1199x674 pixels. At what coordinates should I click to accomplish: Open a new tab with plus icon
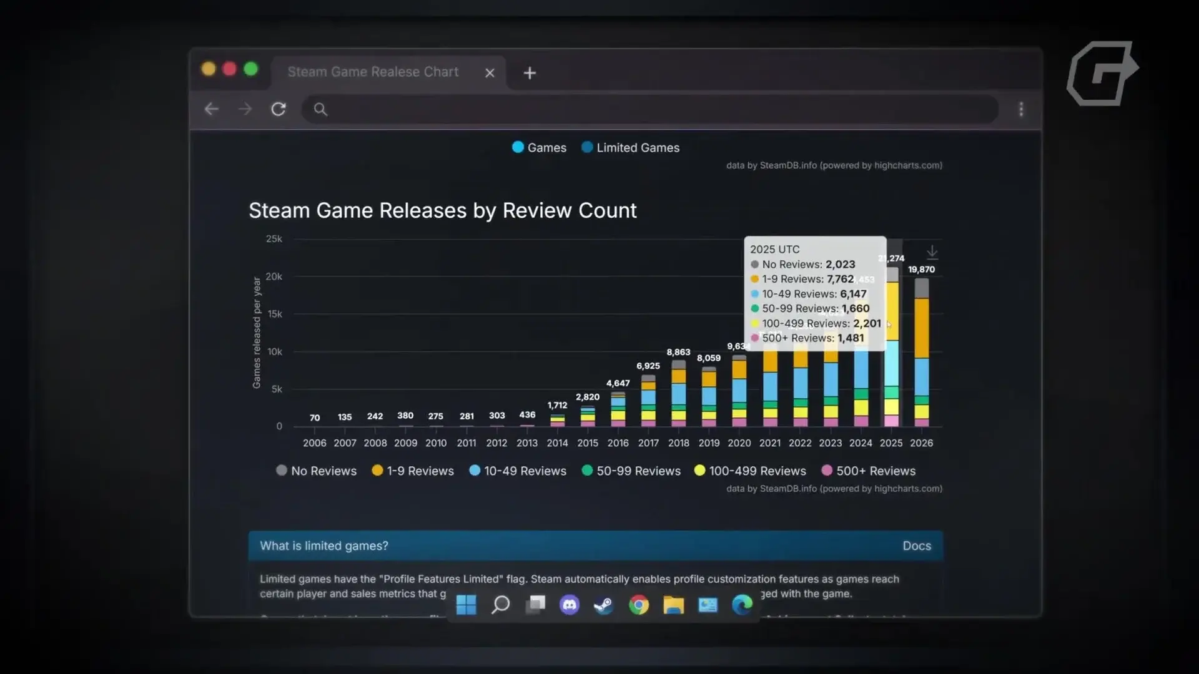pyautogui.click(x=530, y=73)
